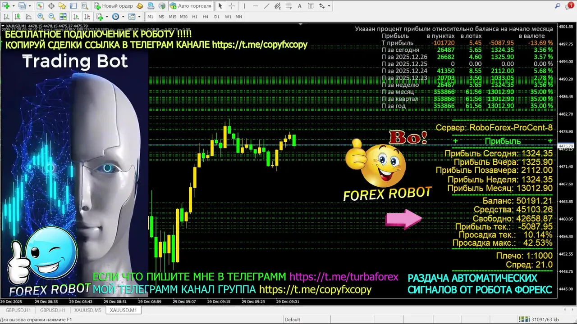Switch chart to line chart mode
The image size is (577, 324).
[x=28, y=17]
